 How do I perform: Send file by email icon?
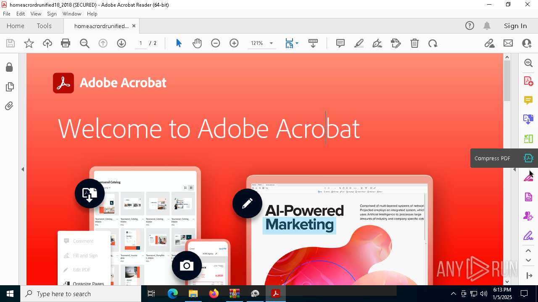(508, 43)
